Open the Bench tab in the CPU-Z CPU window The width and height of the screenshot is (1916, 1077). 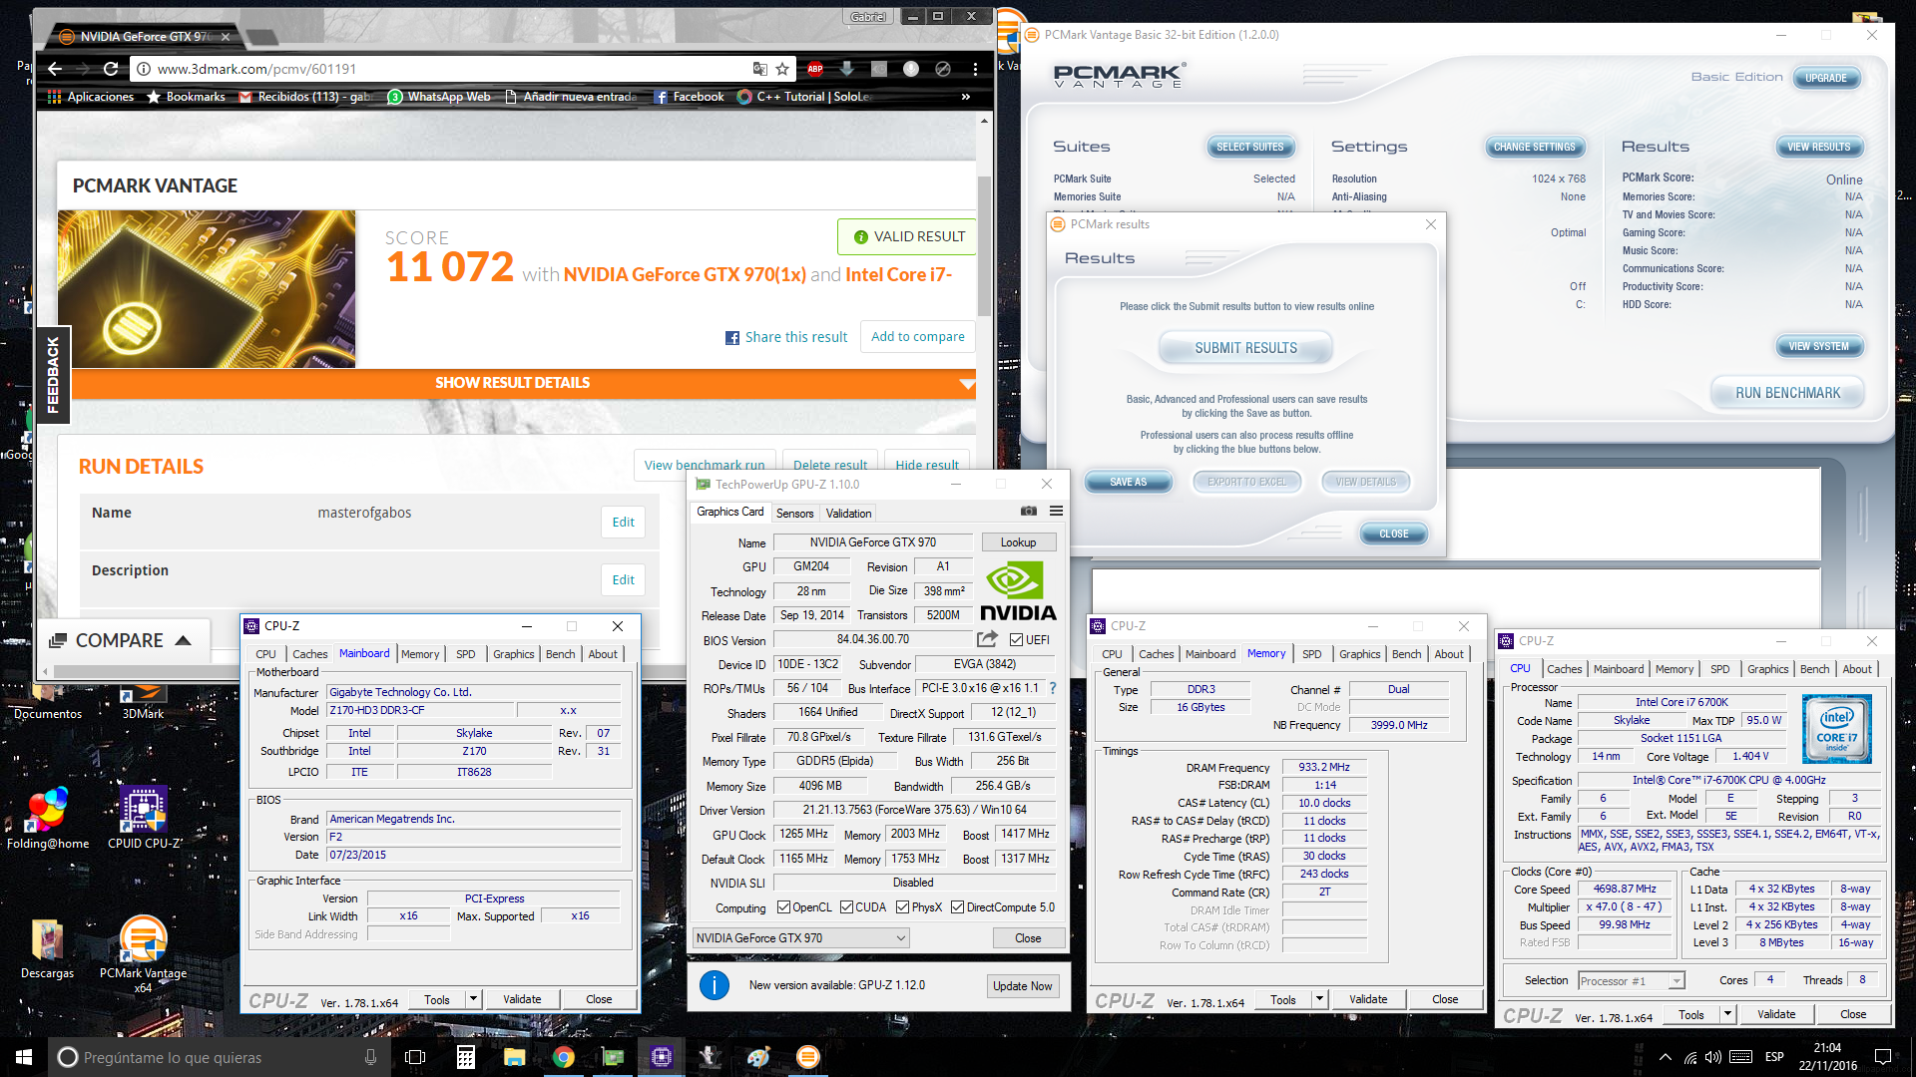(1814, 669)
